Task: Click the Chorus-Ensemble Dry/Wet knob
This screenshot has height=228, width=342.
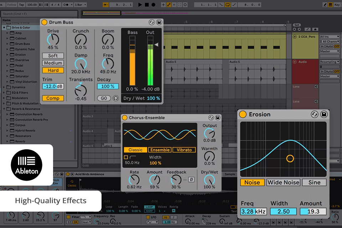Action: (x=209, y=180)
